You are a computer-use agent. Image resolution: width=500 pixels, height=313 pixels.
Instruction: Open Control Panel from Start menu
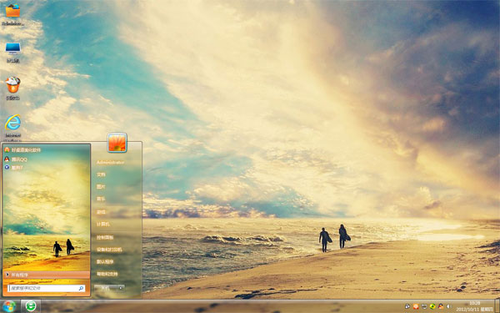point(105,237)
